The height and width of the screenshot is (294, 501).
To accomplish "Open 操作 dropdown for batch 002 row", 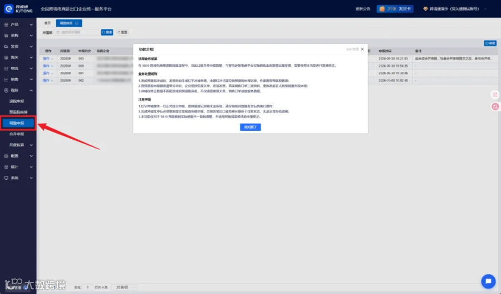I will point(48,81).
